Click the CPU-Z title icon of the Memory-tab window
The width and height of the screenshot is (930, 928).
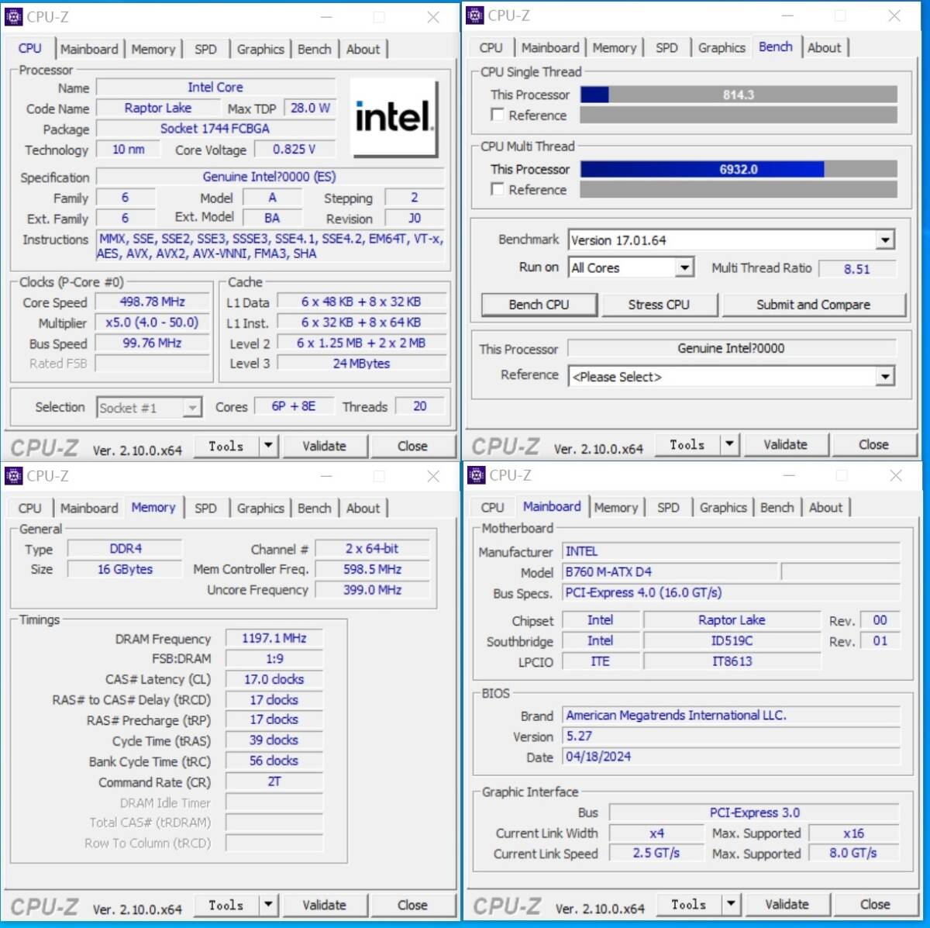13,475
